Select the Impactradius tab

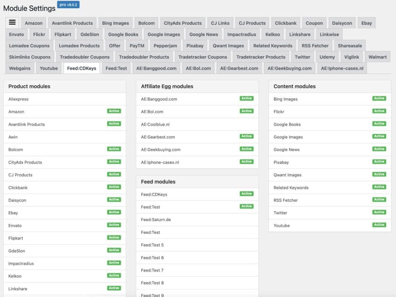[x=242, y=34]
